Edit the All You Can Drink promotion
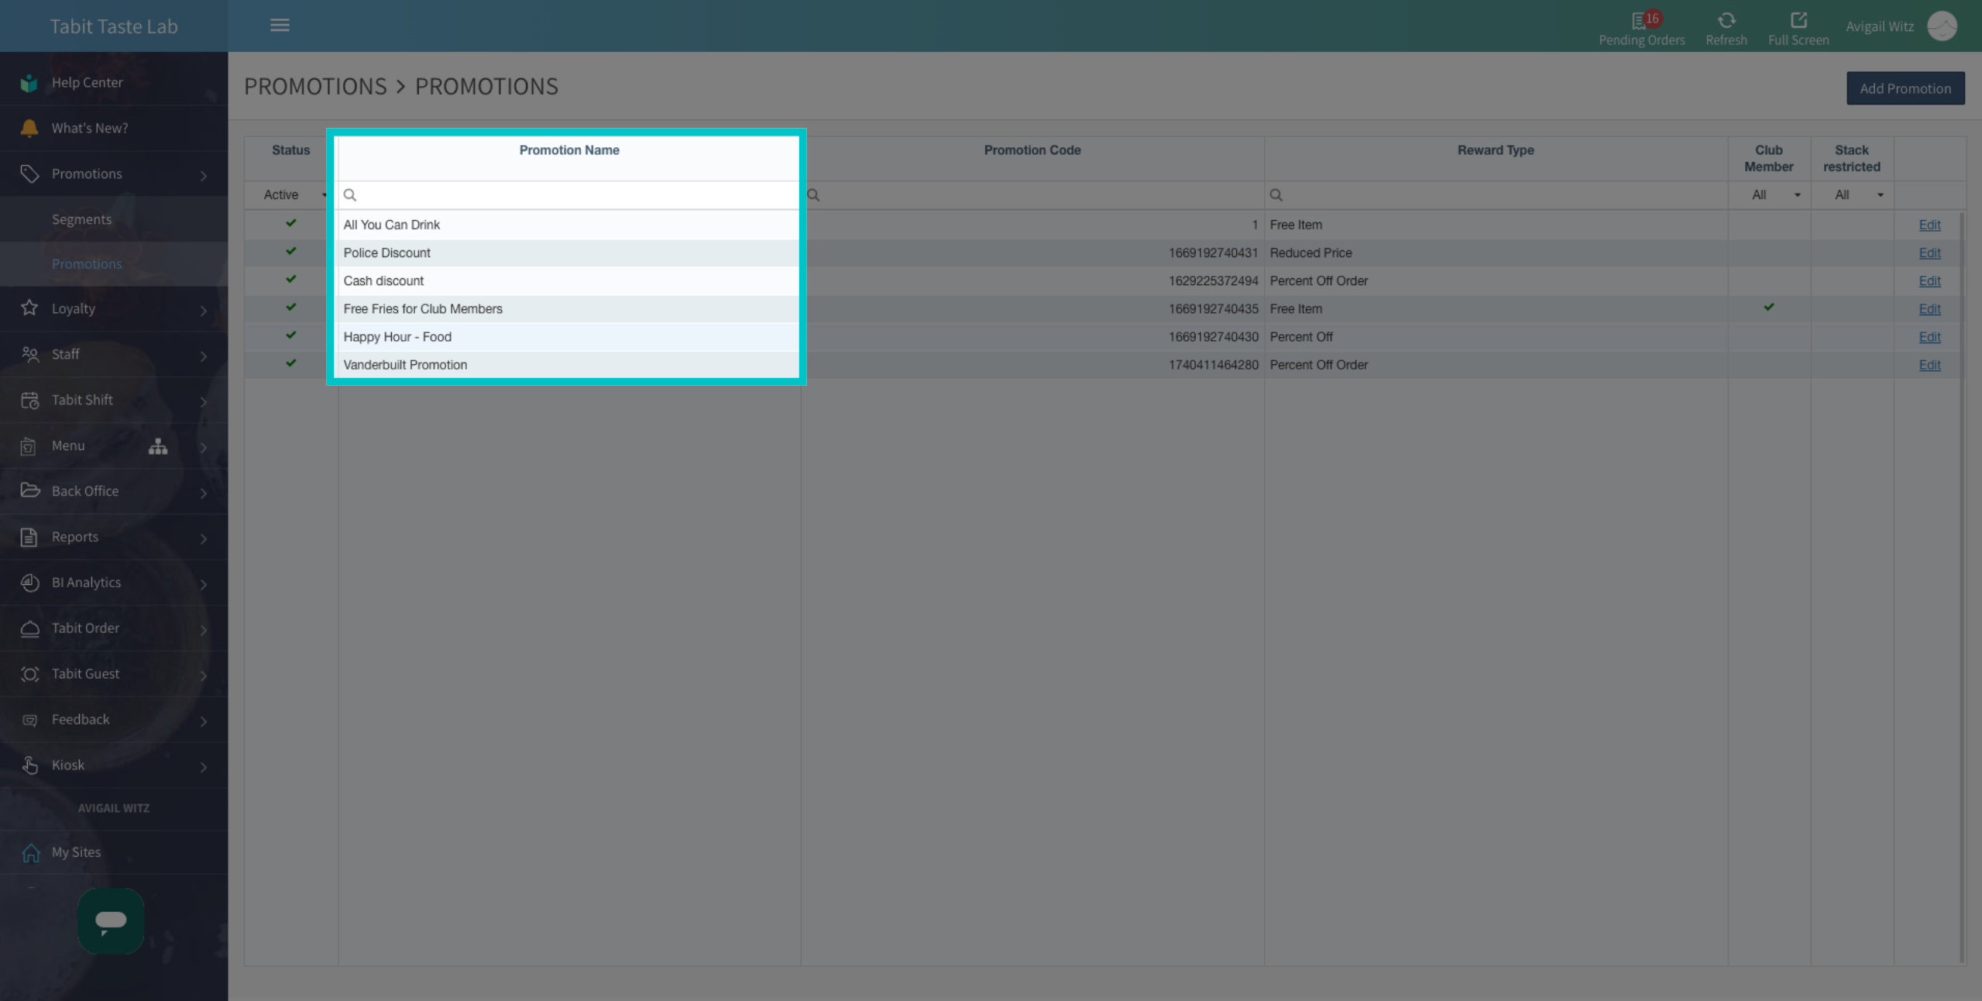1982x1001 pixels. (1929, 225)
